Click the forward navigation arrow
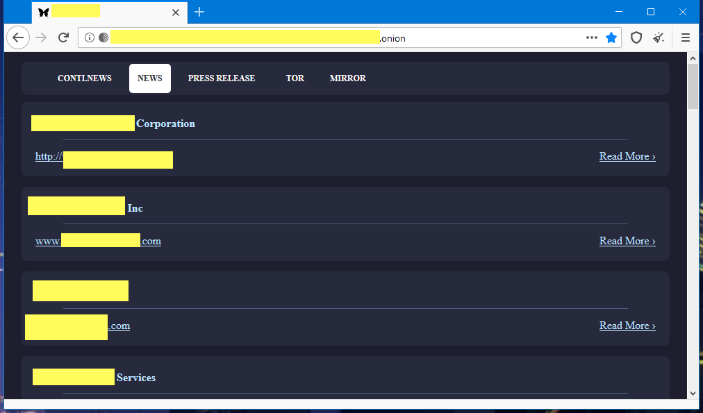Image resolution: width=703 pixels, height=413 pixels. click(x=41, y=38)
